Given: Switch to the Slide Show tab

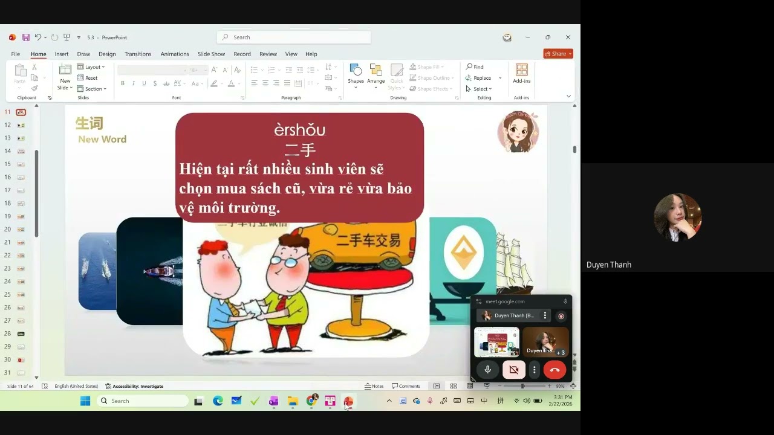Looking at the screenshot, I should tap(211, 54).
